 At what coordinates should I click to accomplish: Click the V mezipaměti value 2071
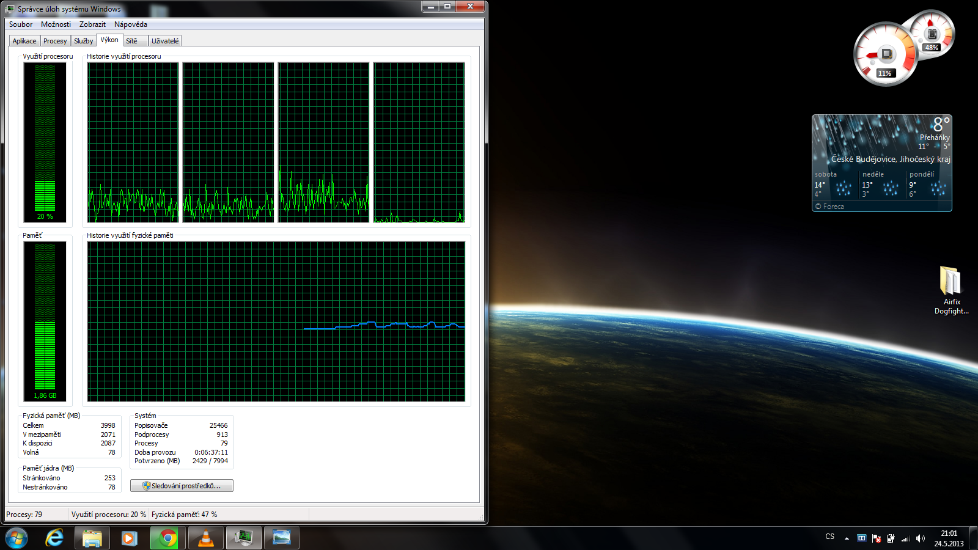108,435
